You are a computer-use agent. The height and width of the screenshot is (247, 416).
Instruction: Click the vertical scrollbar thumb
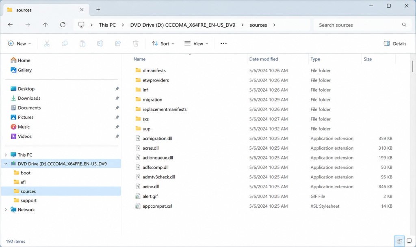pyautogui.click(x=413, y=66)
